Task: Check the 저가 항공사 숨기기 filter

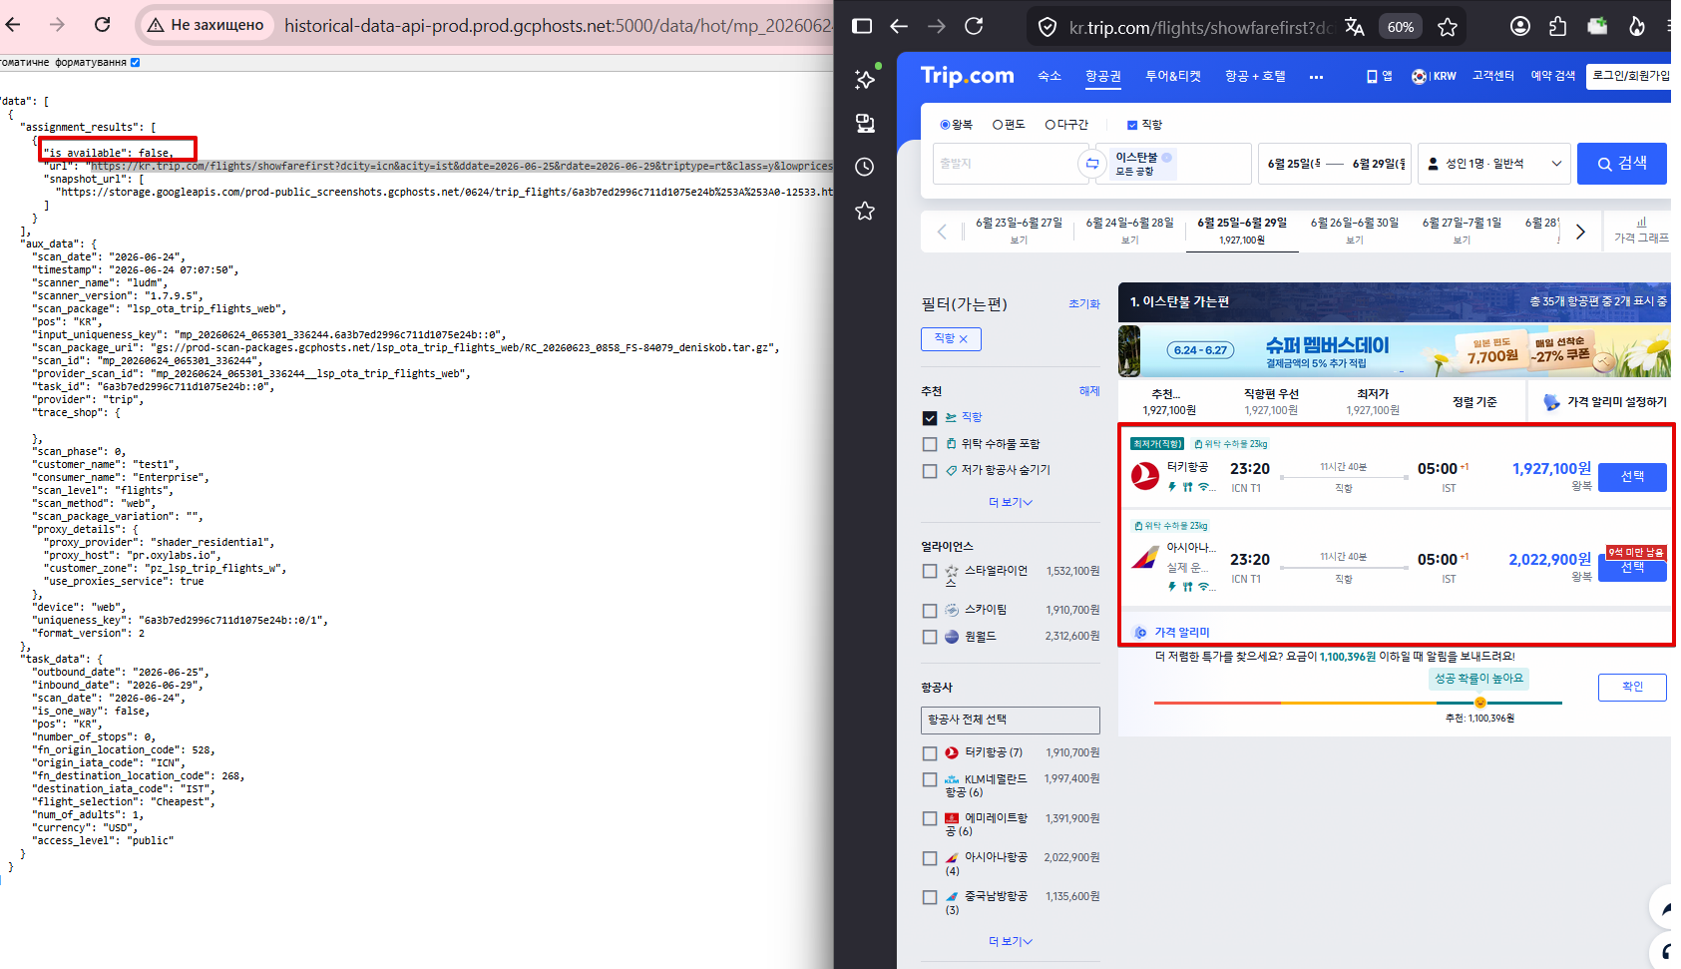Action: (x=930, y=471)
